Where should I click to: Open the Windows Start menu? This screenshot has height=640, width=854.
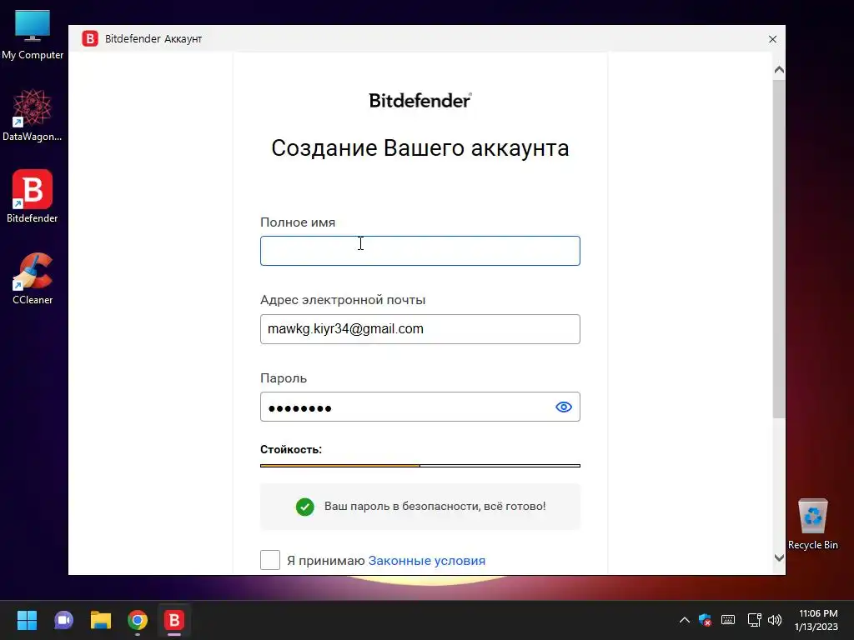pyautogui.click(x=27, y=620)
